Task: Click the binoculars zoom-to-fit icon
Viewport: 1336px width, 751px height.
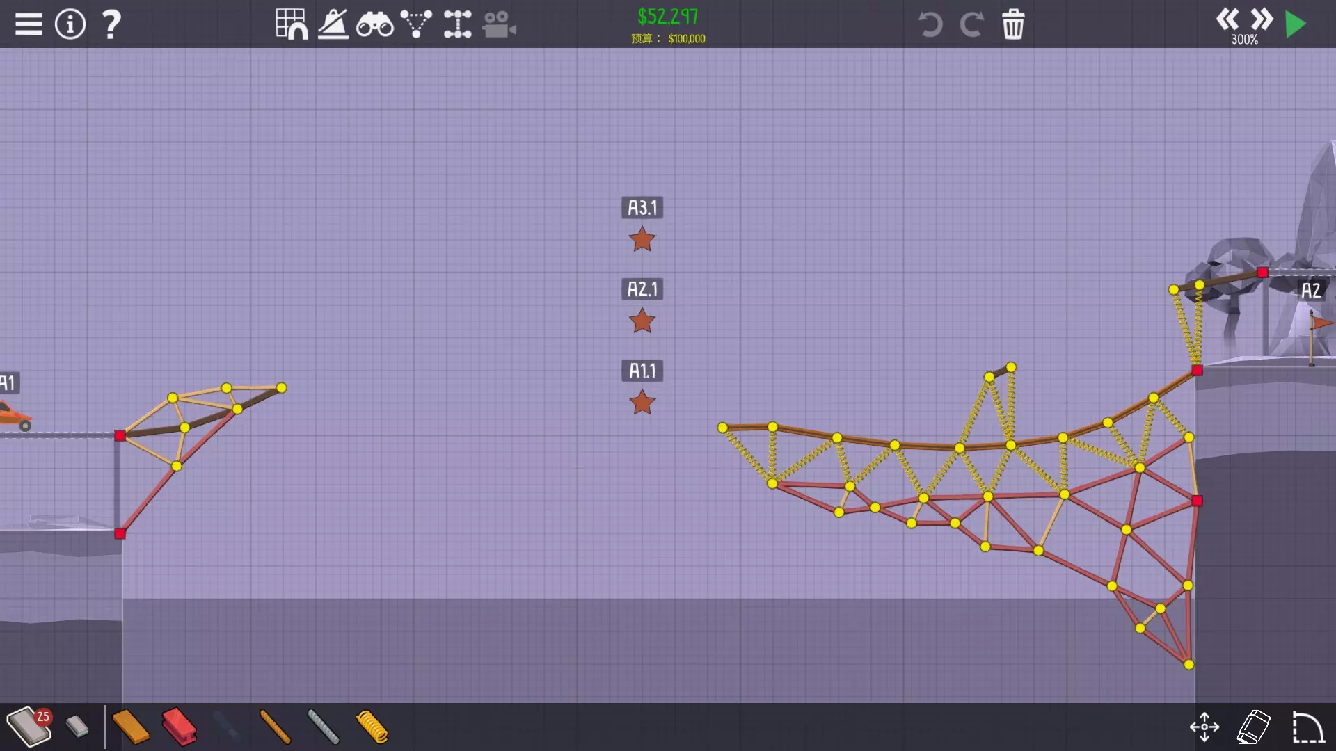Action: [x=374, y=25]
